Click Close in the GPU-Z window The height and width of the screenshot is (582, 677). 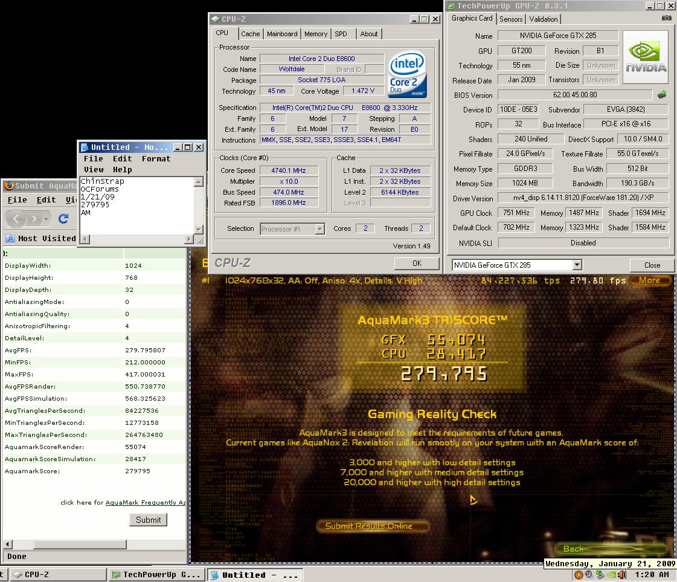[x=652, y=265]
